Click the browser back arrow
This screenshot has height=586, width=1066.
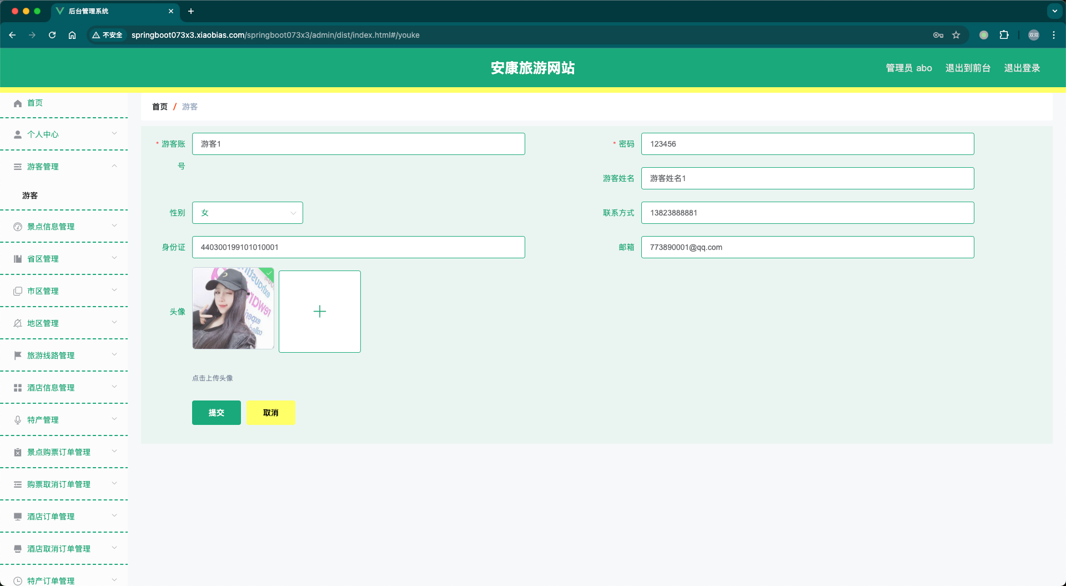[x=12, y=35]
